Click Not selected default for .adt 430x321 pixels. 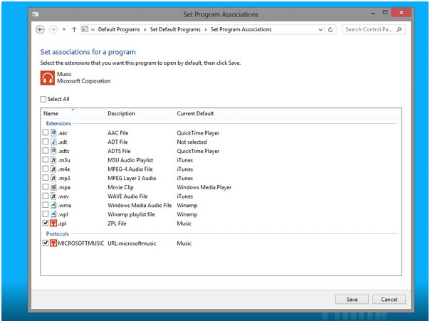(x=192, y=142)
